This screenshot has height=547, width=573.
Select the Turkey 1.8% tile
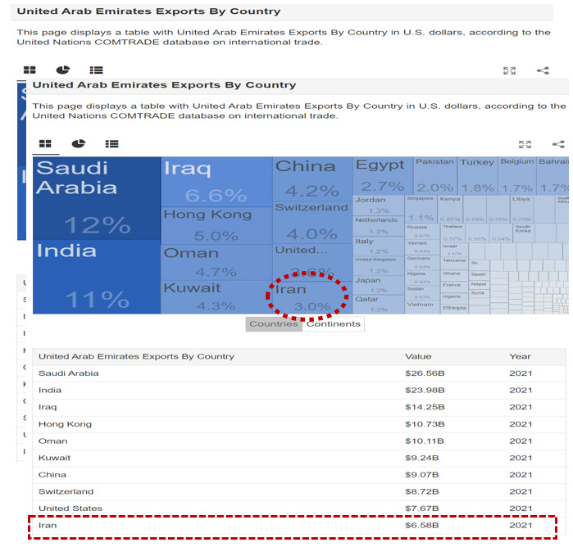tap(477, 175)
